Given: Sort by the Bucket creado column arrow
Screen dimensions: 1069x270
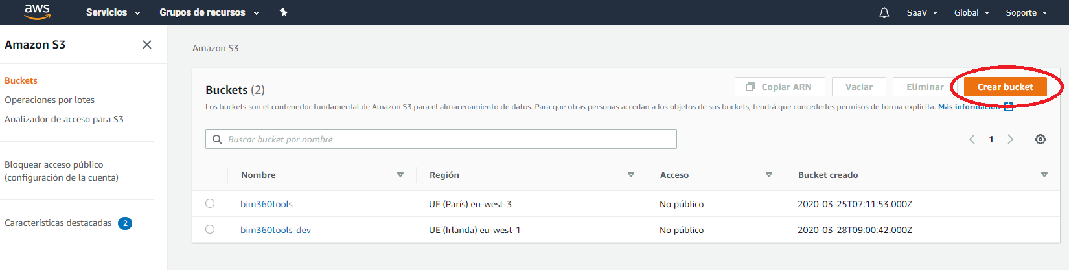Looking at the screenshot, I should click(1044, 175).
